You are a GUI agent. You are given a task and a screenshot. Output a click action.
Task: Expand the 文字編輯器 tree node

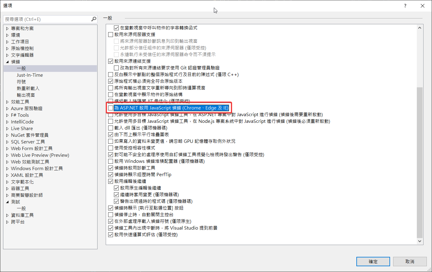click(8, 55)
